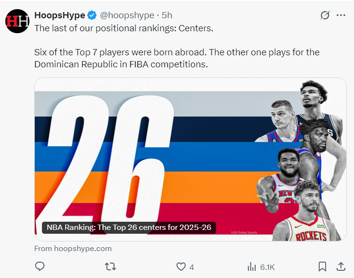The image size is (354, 278).
Task: Like the post with the heart
Action: coord(181,266)
